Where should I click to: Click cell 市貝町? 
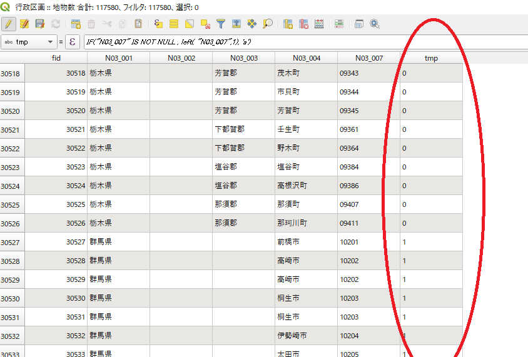307,92
